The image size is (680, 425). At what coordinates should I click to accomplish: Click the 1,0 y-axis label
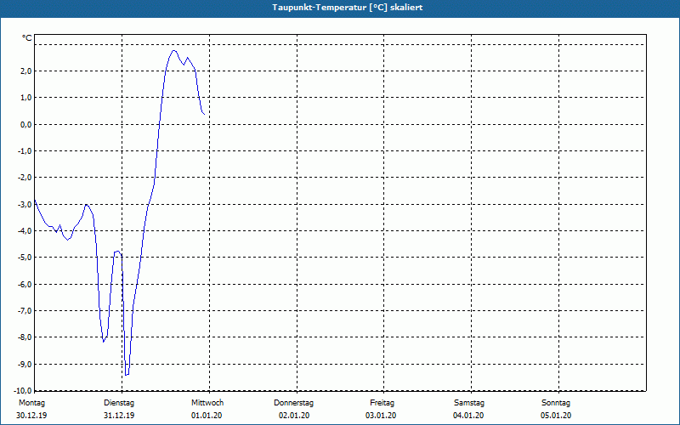coord(25,98)
